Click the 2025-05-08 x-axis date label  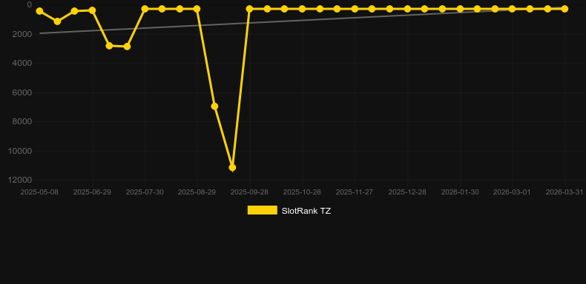coord(39,192)
